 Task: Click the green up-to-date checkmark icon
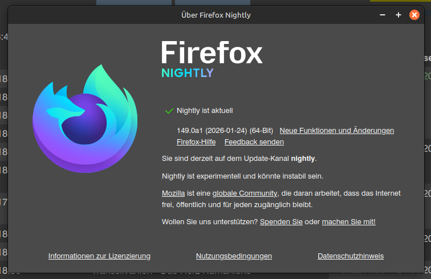169,111
